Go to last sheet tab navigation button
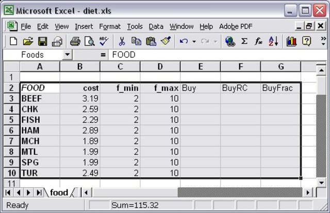This screenshot has height=213, width=330. [39, 192]
